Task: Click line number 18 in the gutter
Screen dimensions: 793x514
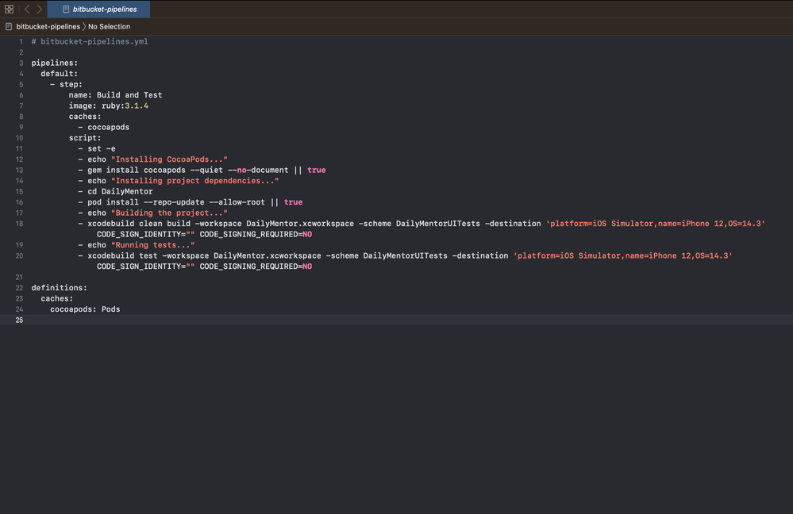Action: click(19, 224)
